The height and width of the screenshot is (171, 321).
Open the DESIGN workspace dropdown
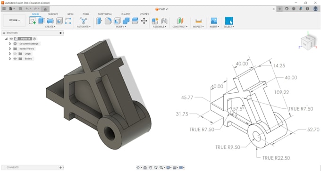click(x=15, y=20)
